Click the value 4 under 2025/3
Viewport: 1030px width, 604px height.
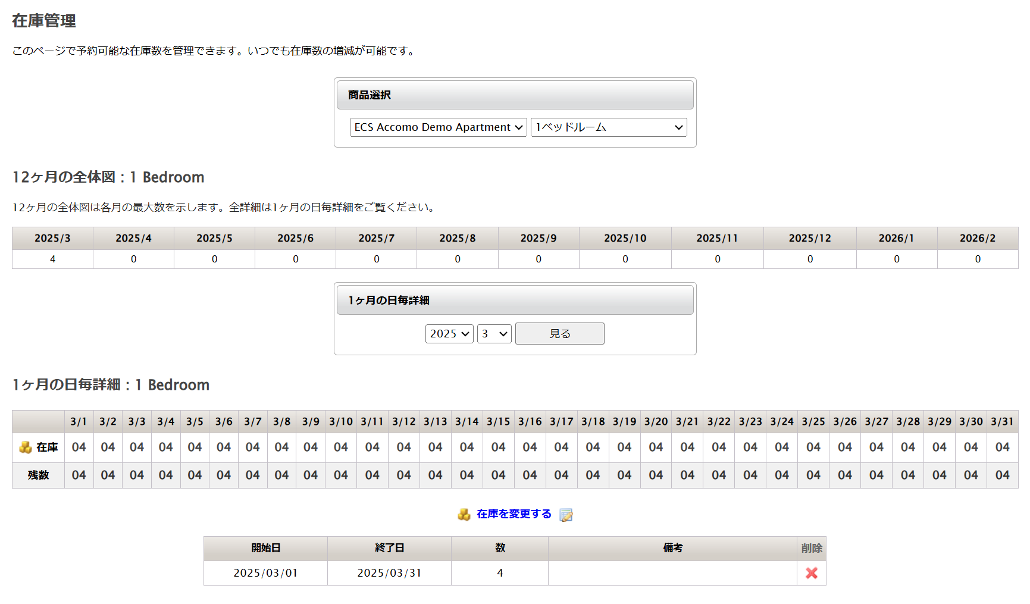point(52,259)
